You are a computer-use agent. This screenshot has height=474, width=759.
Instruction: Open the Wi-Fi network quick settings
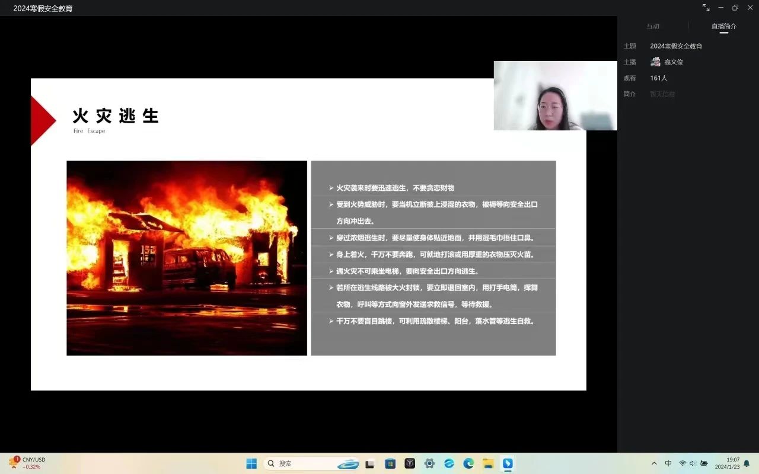point(683,463)
